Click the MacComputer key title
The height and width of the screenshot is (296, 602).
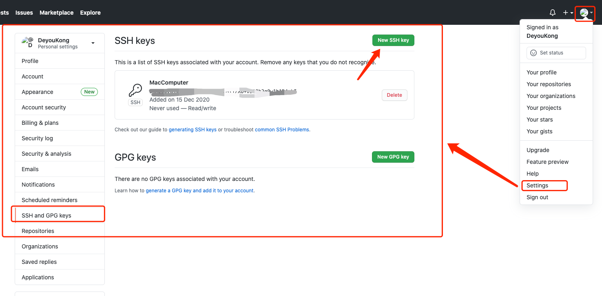coord(169,83)
